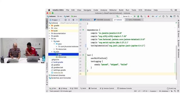
Task: Click tool window quick access icon in status bar
Action: click(x=47, y=91)
